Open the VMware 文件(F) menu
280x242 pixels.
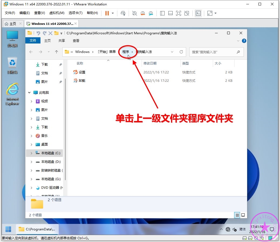pyautogui.click(x=10, y=13)
